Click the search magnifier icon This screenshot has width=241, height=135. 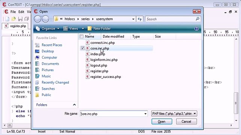point(198,19)
